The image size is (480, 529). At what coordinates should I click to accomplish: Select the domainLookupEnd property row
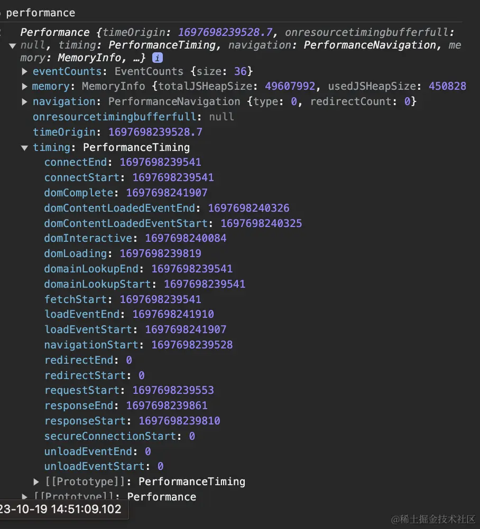139,269
